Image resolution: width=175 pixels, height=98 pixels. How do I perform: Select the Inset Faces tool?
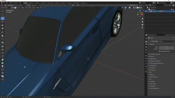pos(2,47)
